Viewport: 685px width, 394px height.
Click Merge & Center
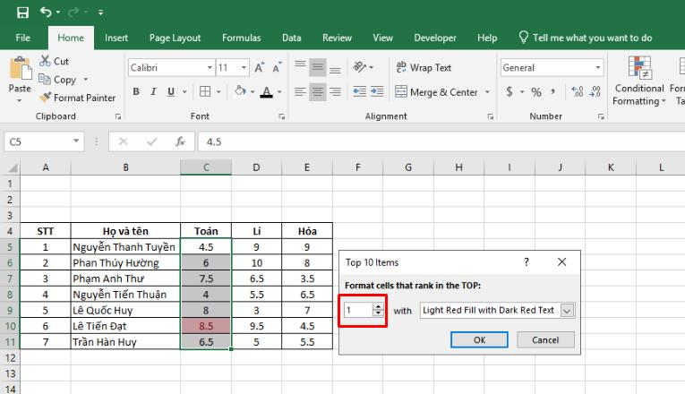pos(436,92)
